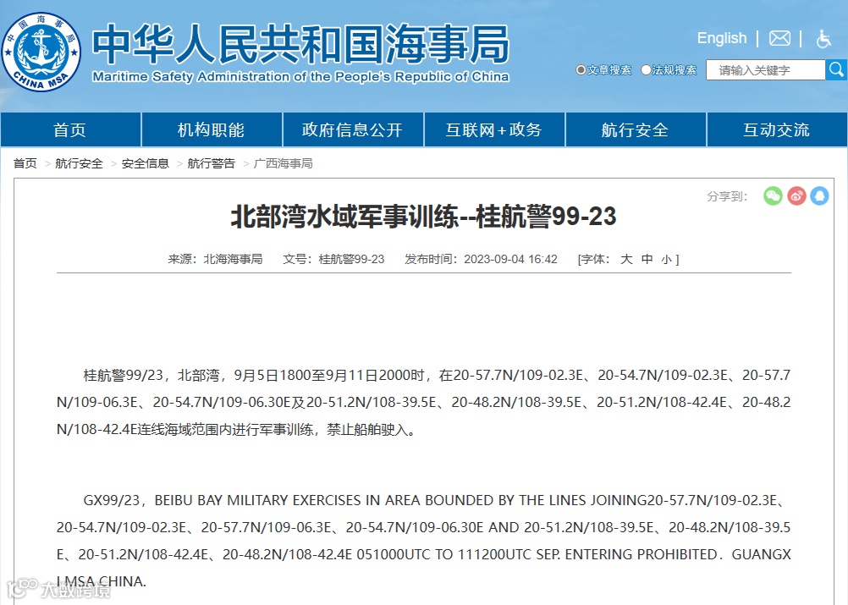This screenshot has height=605, width=848.
Task: Click the Maritime Safety Administration English subtitle
Action: [x=300, y=77]
